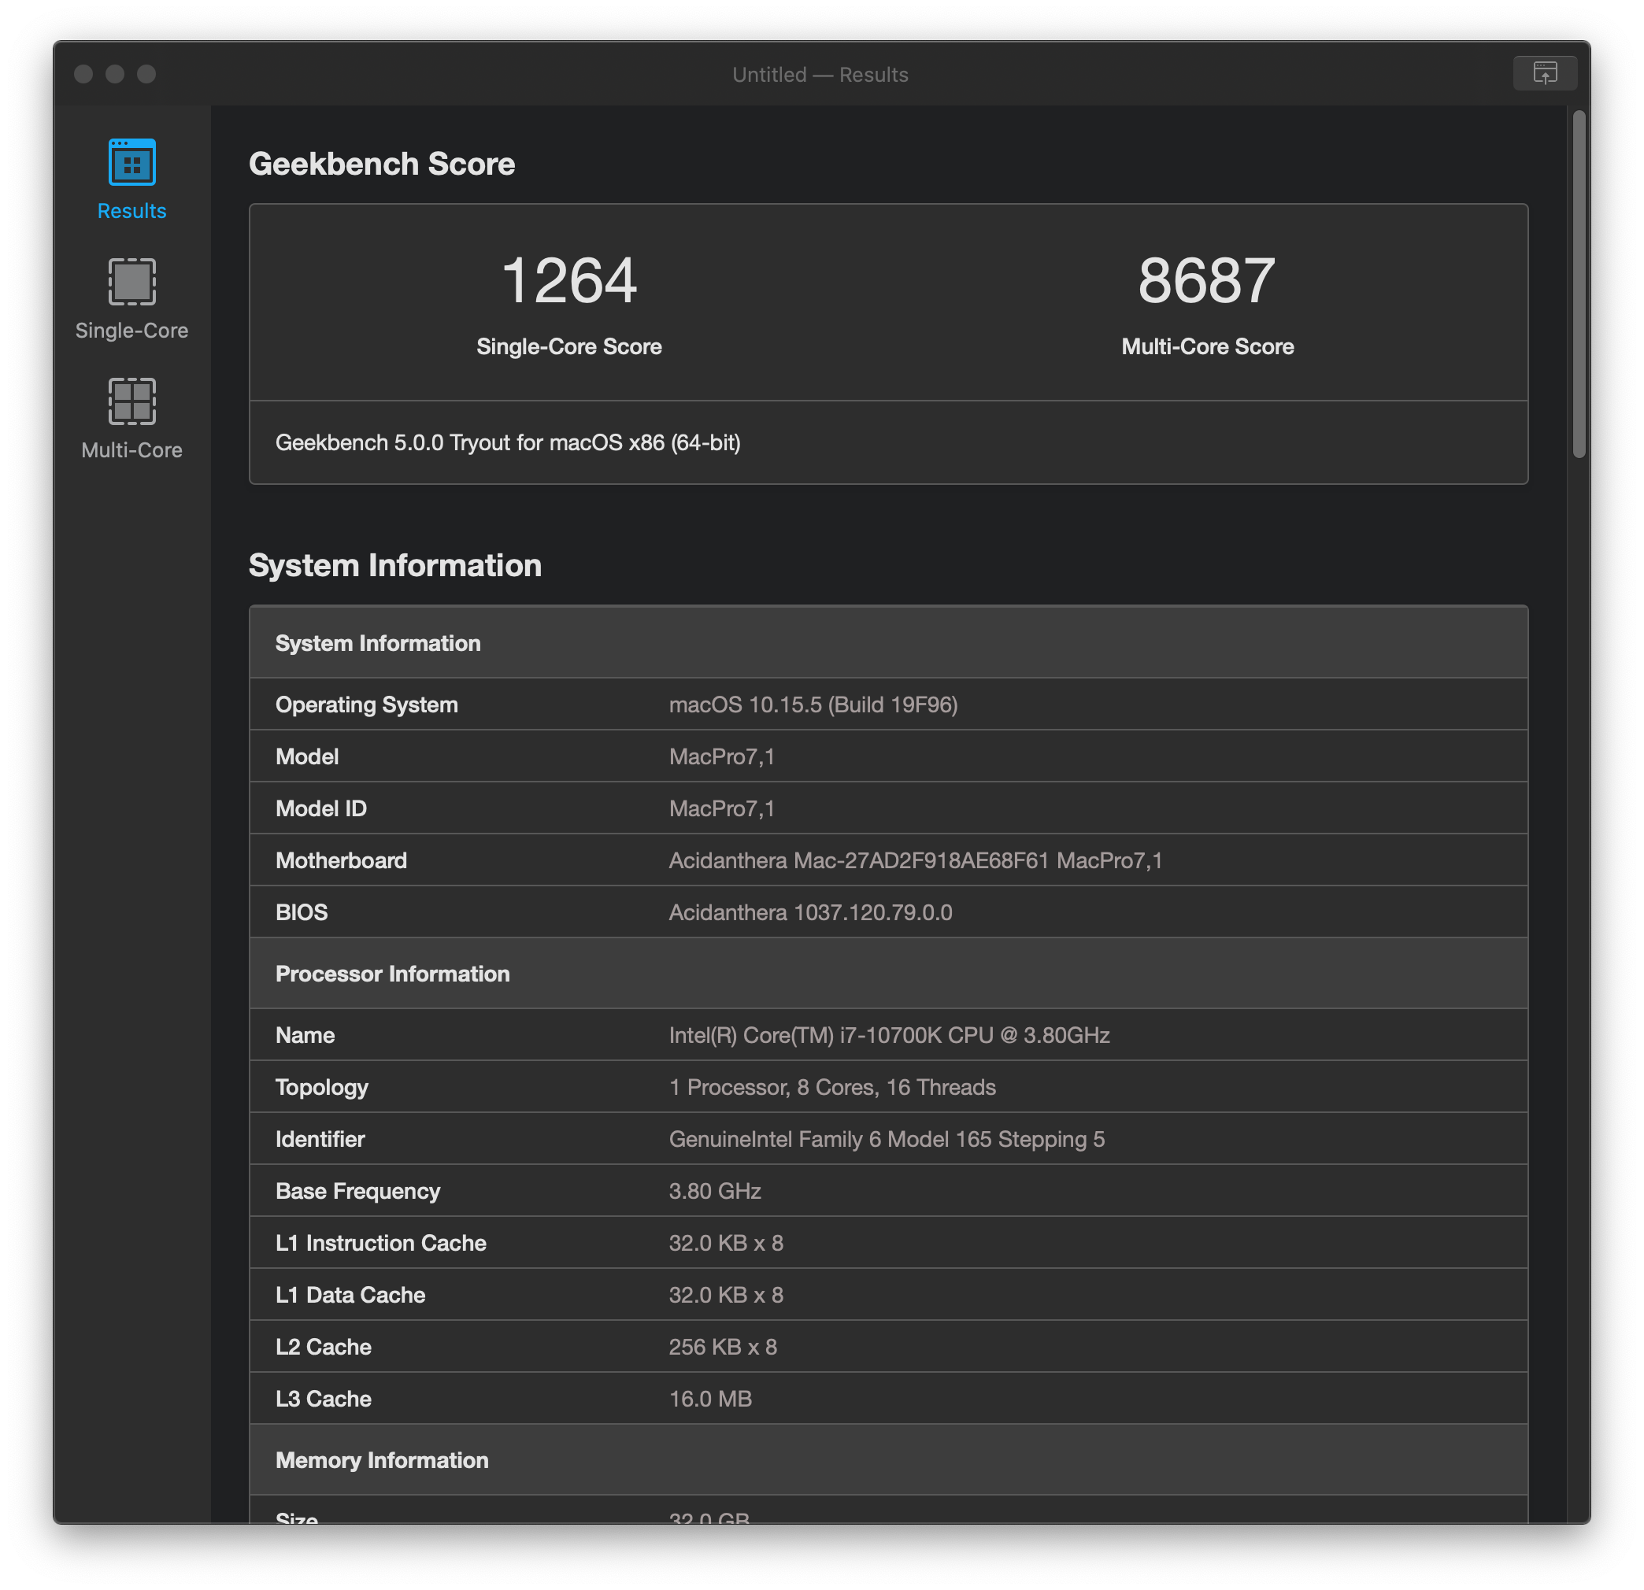The image size is (1644, 1590).
Task: Click the System Information table header row
Action: (888, 642)
